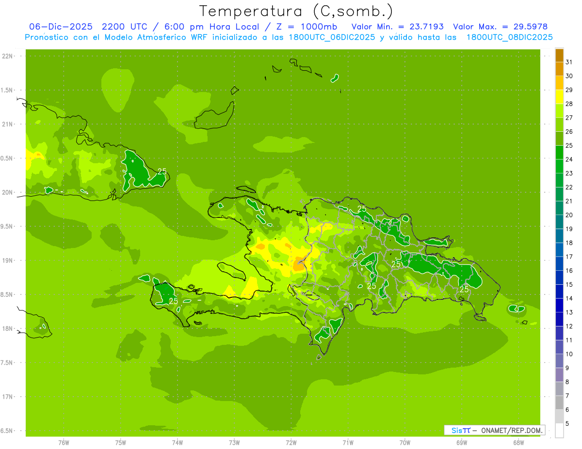Click colorbar label "30"
The image size is (582, 449).
(x=569, y=76)
